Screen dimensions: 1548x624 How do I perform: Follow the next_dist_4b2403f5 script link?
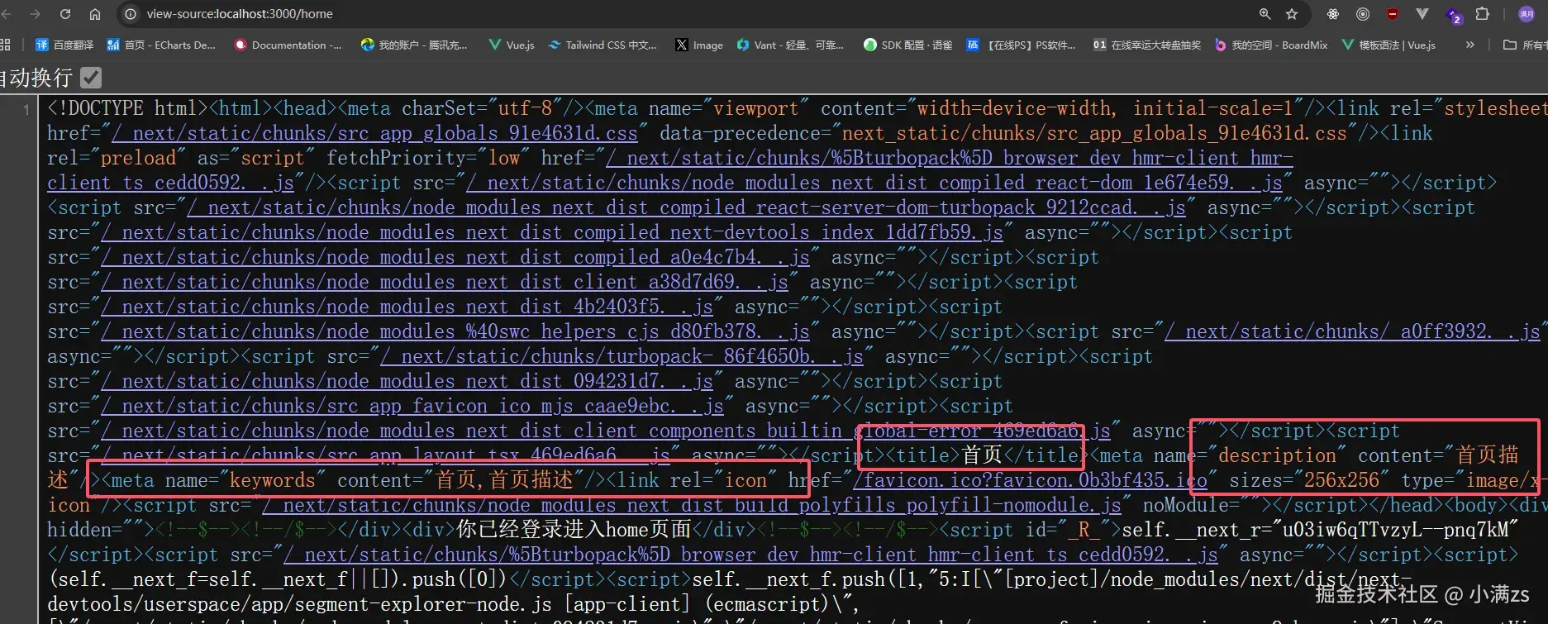click(407, 307)
